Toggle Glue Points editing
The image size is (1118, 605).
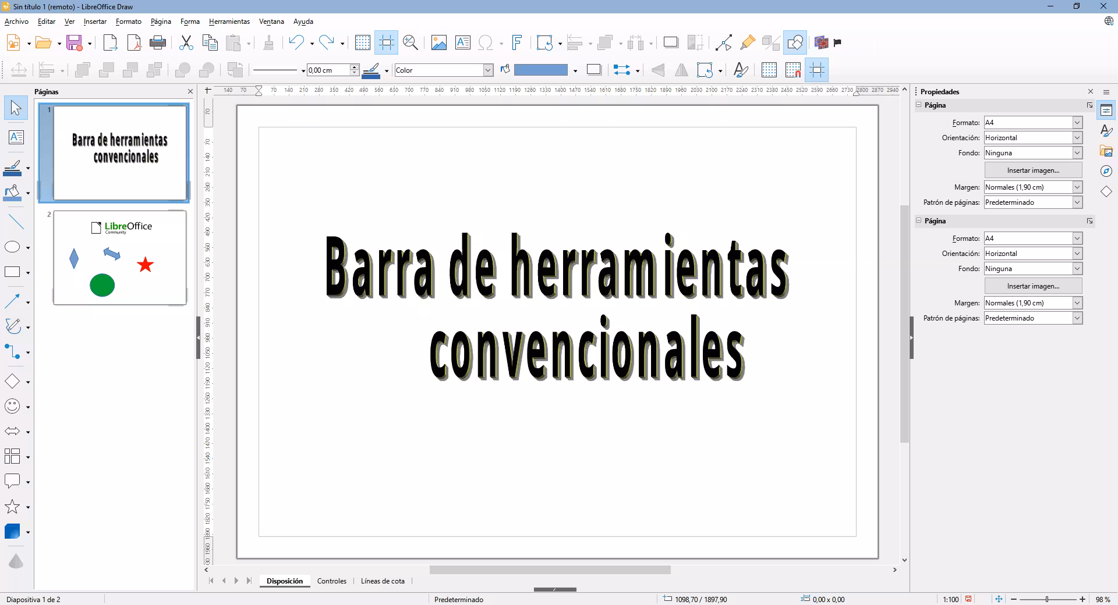click(748, 42)
